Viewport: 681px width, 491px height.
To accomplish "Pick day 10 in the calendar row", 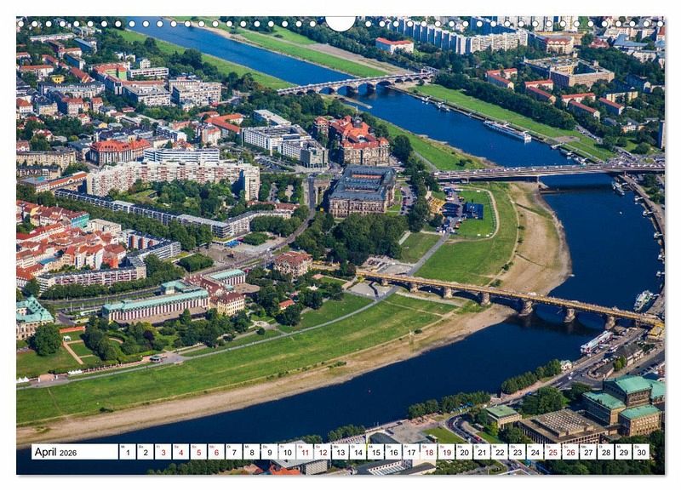I will (x=287, y=452).
